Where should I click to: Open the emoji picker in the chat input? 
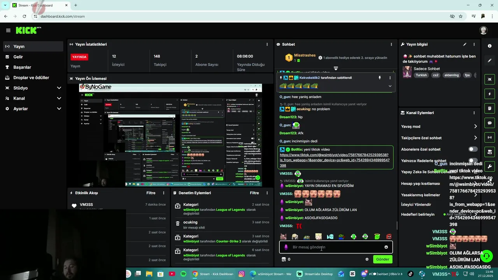pyautogui.click(x=386, y=247)
